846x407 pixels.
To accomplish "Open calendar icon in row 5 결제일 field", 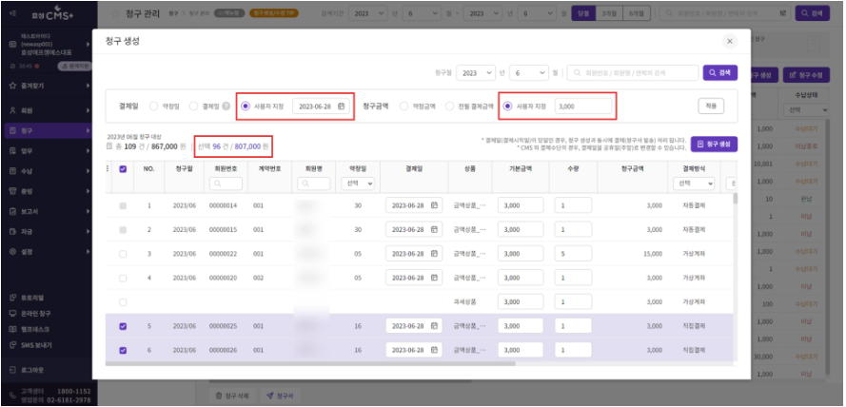I will pyautogui.click(x=434, y=326).
